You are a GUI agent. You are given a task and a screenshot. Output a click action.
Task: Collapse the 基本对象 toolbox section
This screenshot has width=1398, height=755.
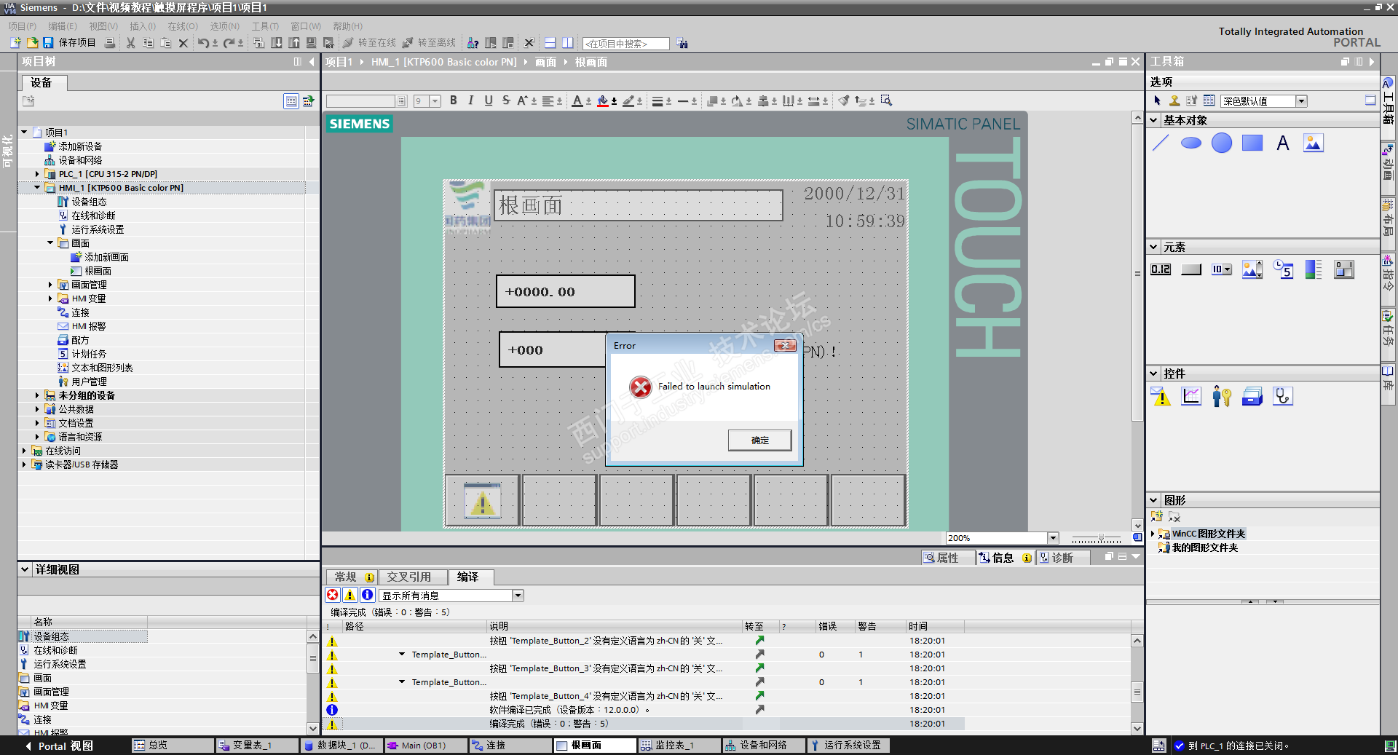pyautogui.click(x=1154, y=120)
